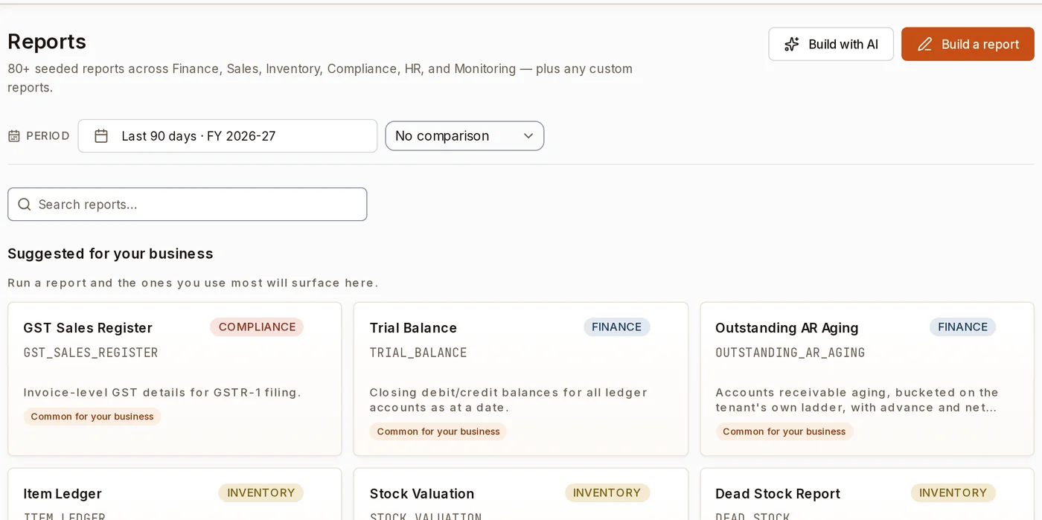The width and height of the screenshot is (1042, 520).
Task: Open the Build with AI button
Action: point(831,45)
